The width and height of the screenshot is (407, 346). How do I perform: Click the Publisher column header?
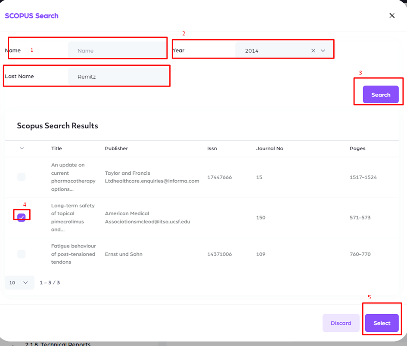tap(116, 148)
